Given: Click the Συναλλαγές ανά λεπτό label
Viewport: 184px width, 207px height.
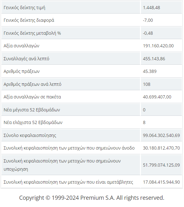Looking at the screenshot, I should pos(26,59).
